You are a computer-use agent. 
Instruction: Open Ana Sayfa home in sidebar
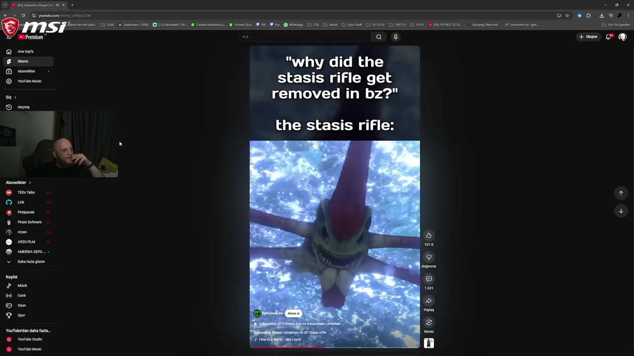coord(28,51)
